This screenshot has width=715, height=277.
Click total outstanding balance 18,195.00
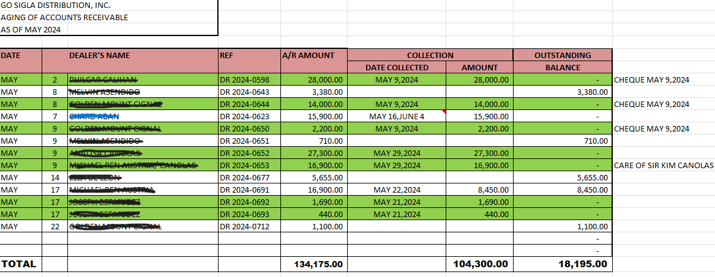[x=563, y=264]
